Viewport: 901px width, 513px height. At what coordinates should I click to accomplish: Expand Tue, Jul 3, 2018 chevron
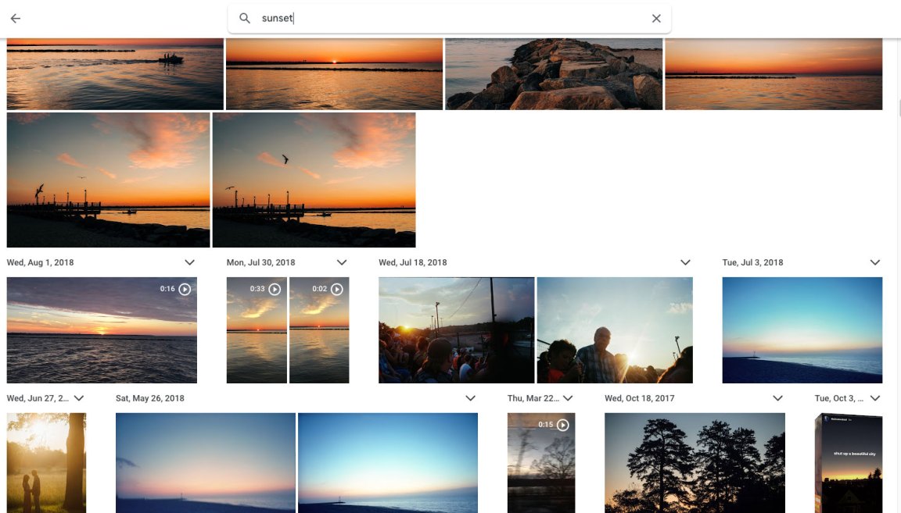click(x=874, y=262)
